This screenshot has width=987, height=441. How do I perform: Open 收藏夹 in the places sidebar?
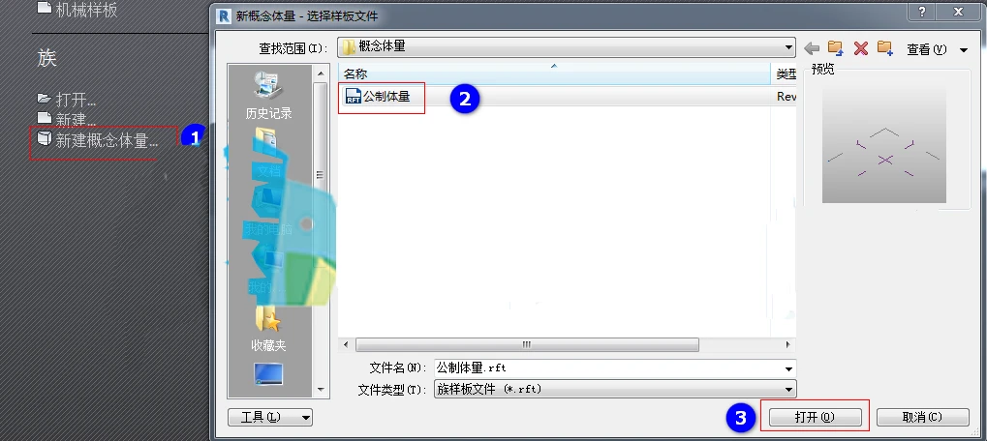click(x=268, y=329)
